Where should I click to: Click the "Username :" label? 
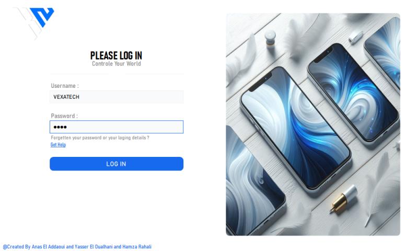tap(65, 86)
